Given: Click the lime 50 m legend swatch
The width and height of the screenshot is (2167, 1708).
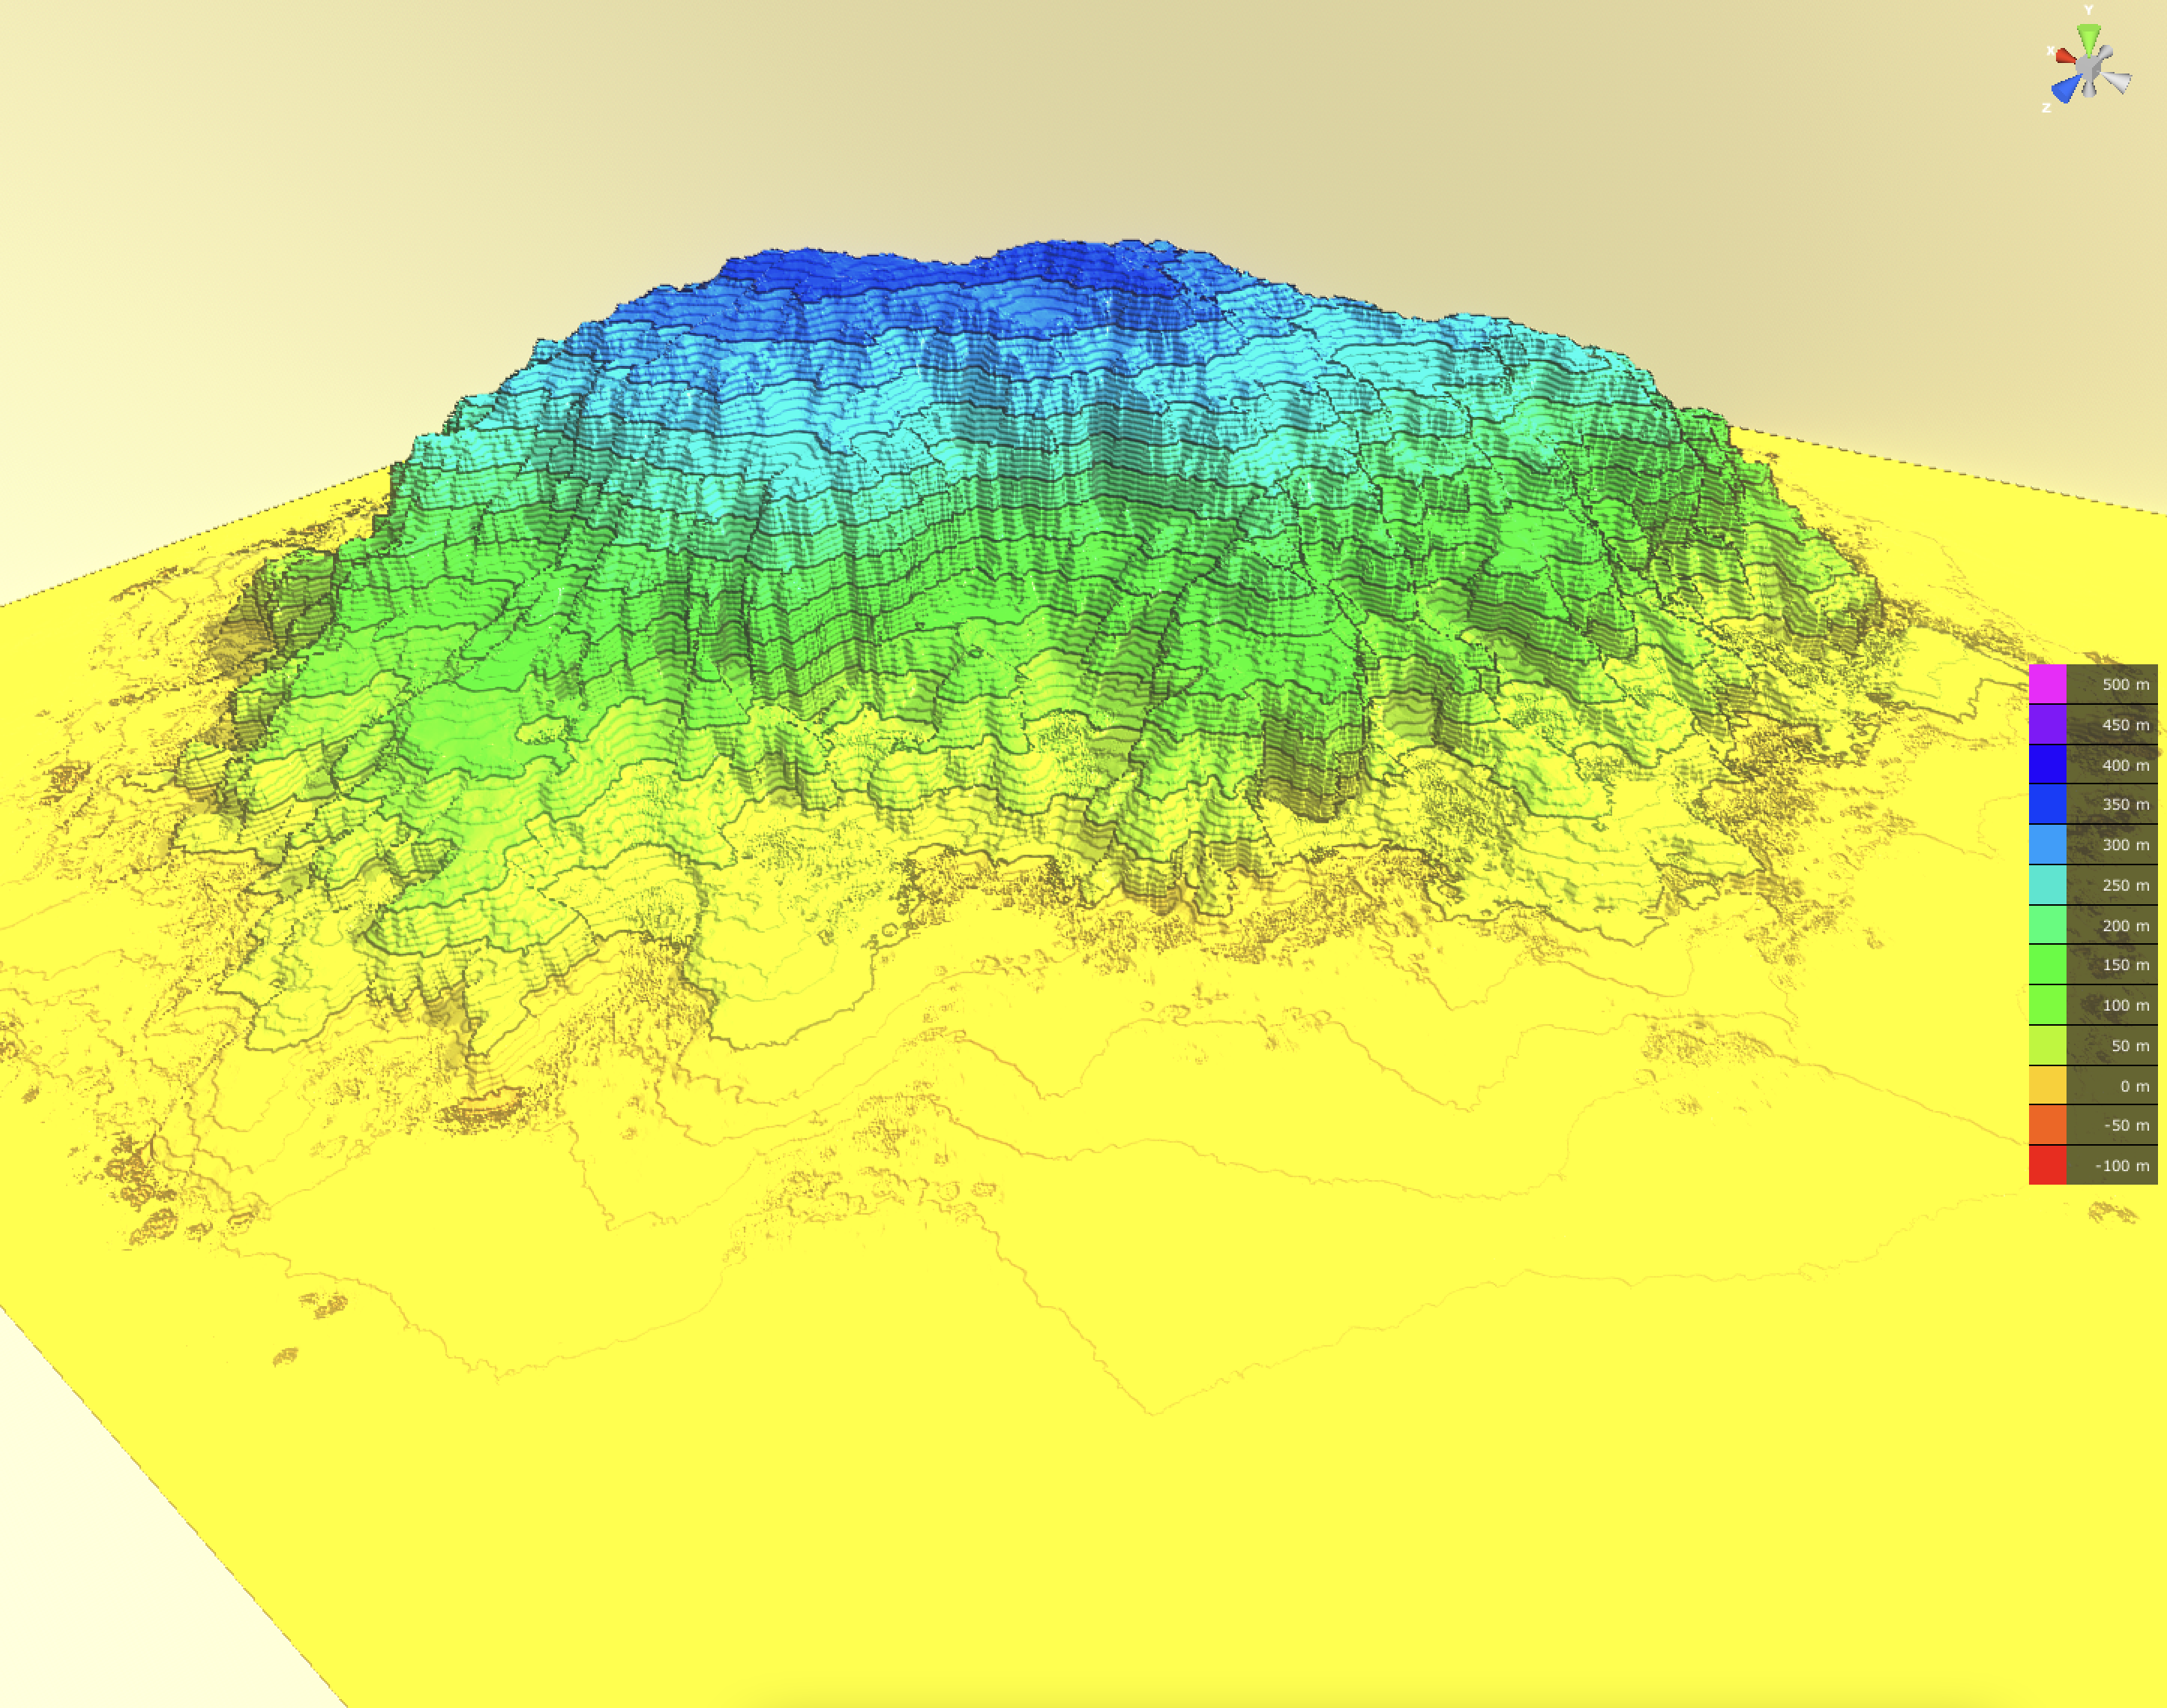Looking at the screenshot, I should (x=2047, y=1045).
